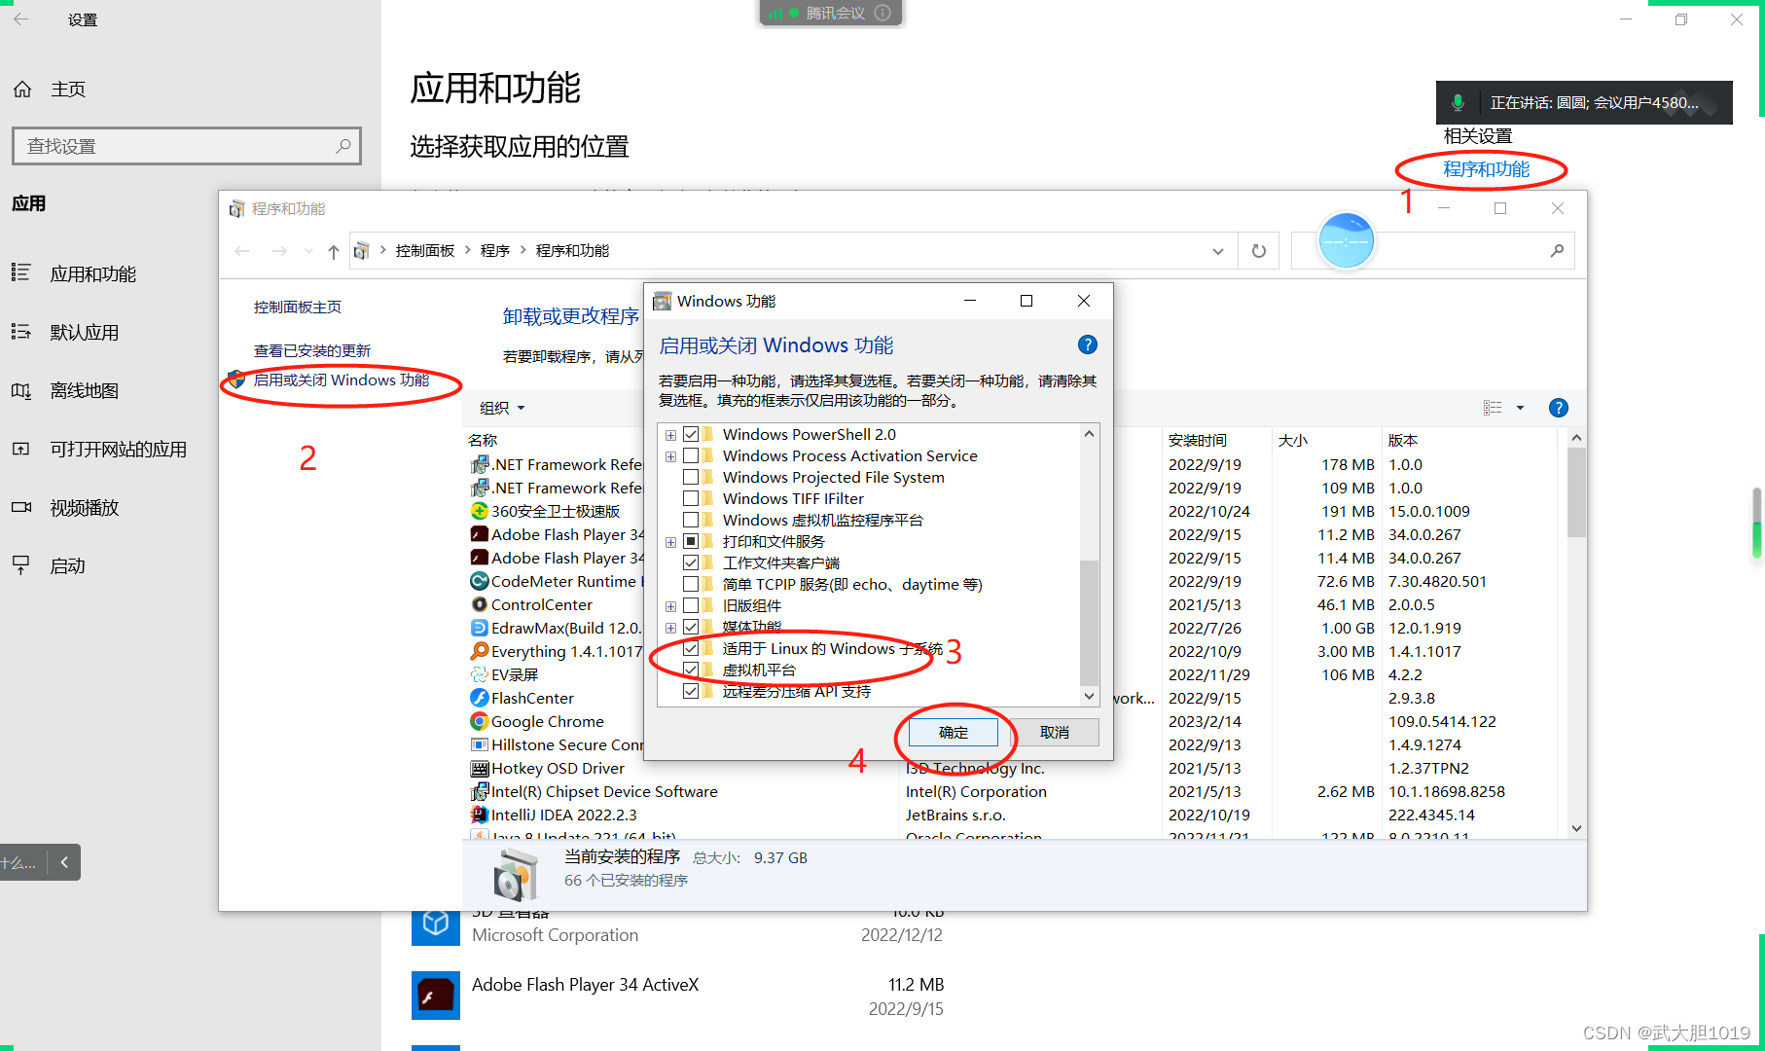Select 视频播放 in Settings sidebar
The height and width of the screenshot is (1051, 1765).
pyautogui.click(x=85, y=508)
